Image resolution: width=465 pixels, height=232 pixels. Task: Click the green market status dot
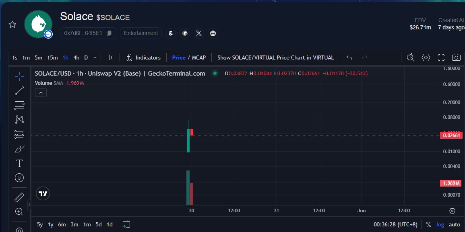pyautogui.click(x=215, y=73)
